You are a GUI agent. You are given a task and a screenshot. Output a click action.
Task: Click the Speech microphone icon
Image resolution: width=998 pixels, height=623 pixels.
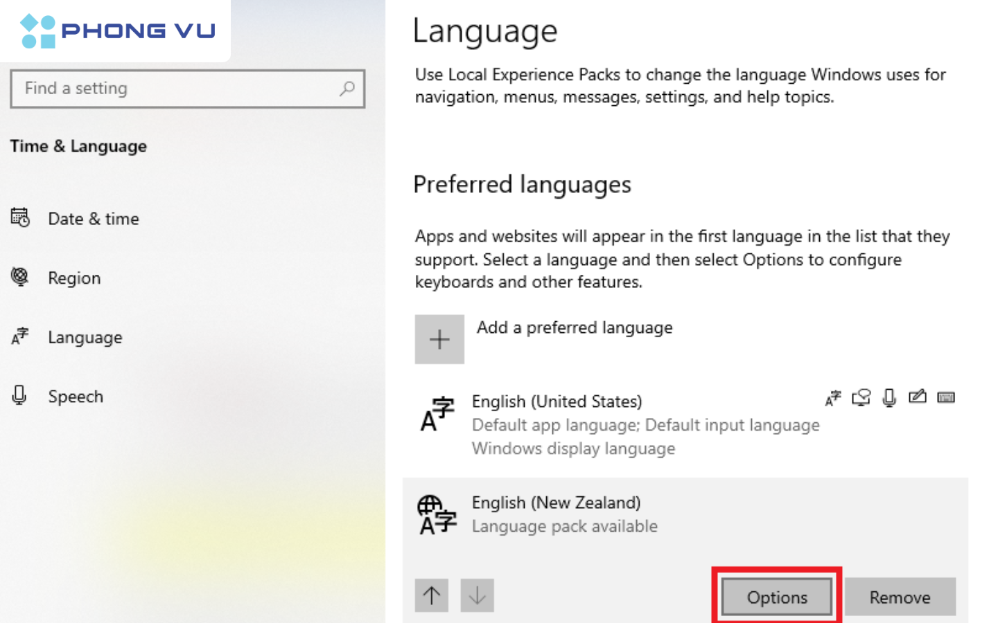19,395
